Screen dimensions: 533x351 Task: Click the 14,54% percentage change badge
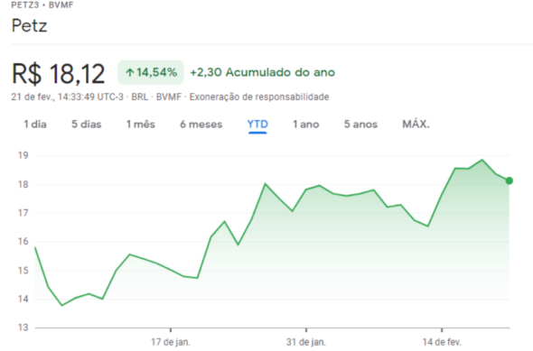151,72
